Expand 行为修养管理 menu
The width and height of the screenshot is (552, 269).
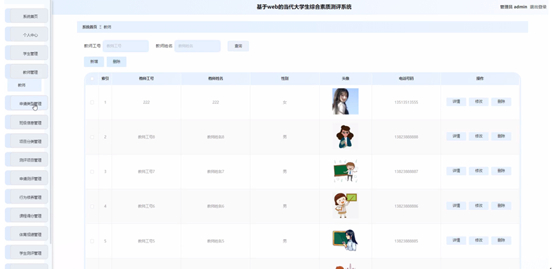(x=27, y=197)
